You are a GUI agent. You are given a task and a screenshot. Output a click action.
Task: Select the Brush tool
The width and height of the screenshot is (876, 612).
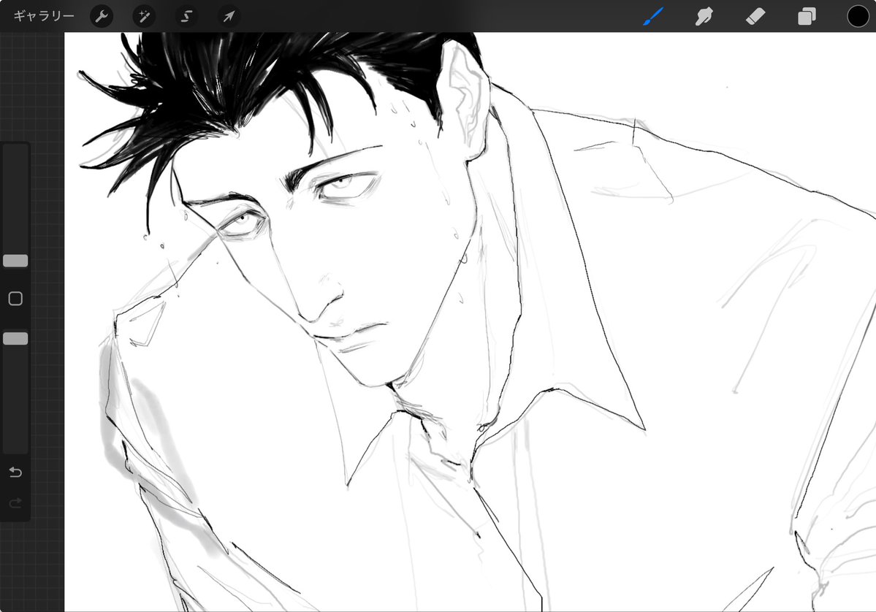click(653, 16)
